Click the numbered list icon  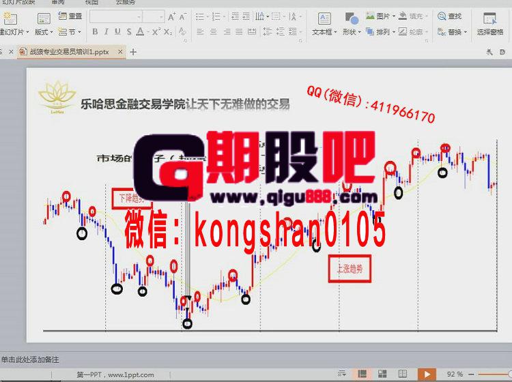pyautogui.click(x=216, y=16)
